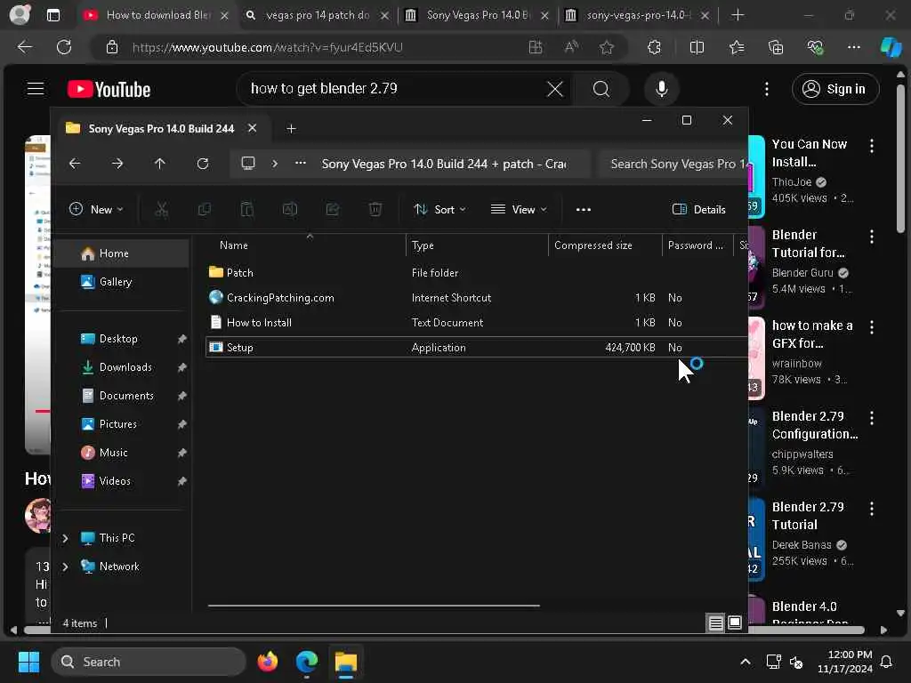
Task: Switch to vegas pro 14 patch browser tab
Action: click(x=317, y=15)
